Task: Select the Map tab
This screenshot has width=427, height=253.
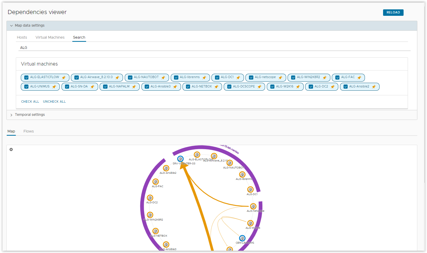Action: tap(11, 131)
